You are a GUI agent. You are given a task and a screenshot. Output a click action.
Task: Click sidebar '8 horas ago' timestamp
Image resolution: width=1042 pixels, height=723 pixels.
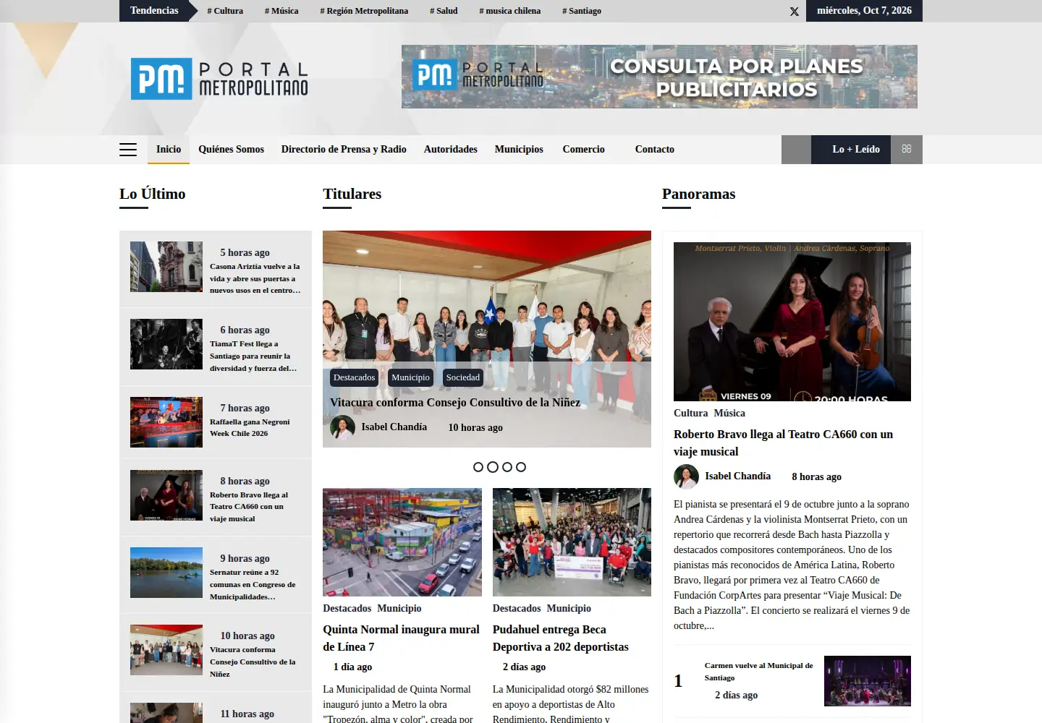pyautogui.click(x=245, y=482)
